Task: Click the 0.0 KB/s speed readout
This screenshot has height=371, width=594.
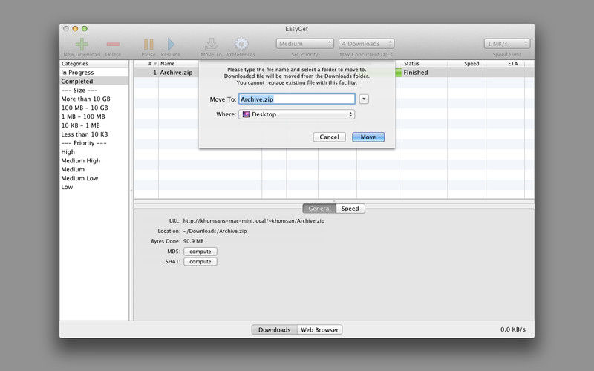Action: pos(513,329)
